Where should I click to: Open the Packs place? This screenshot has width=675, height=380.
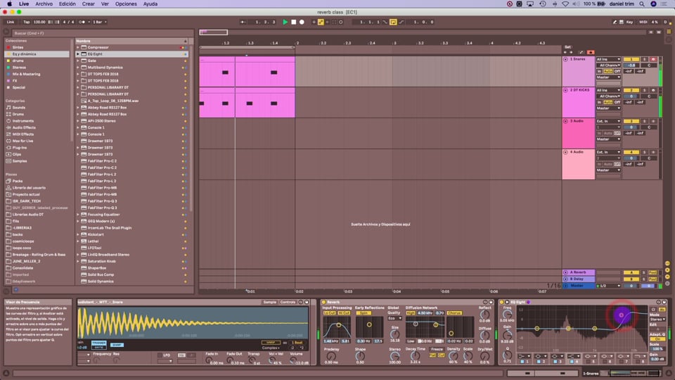click(x=17, y=181)
